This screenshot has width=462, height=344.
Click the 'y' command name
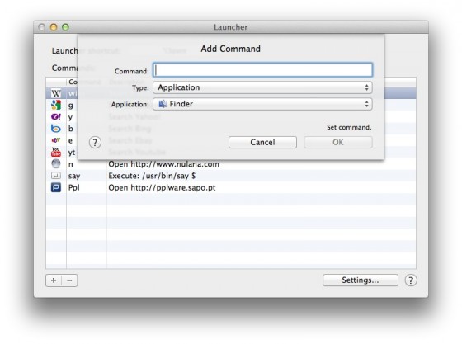70,117
